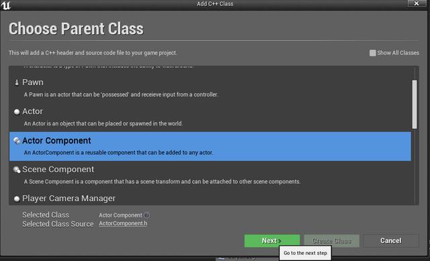
Task: Click the Scene Component class icon
Action: (x=17, y=170)
